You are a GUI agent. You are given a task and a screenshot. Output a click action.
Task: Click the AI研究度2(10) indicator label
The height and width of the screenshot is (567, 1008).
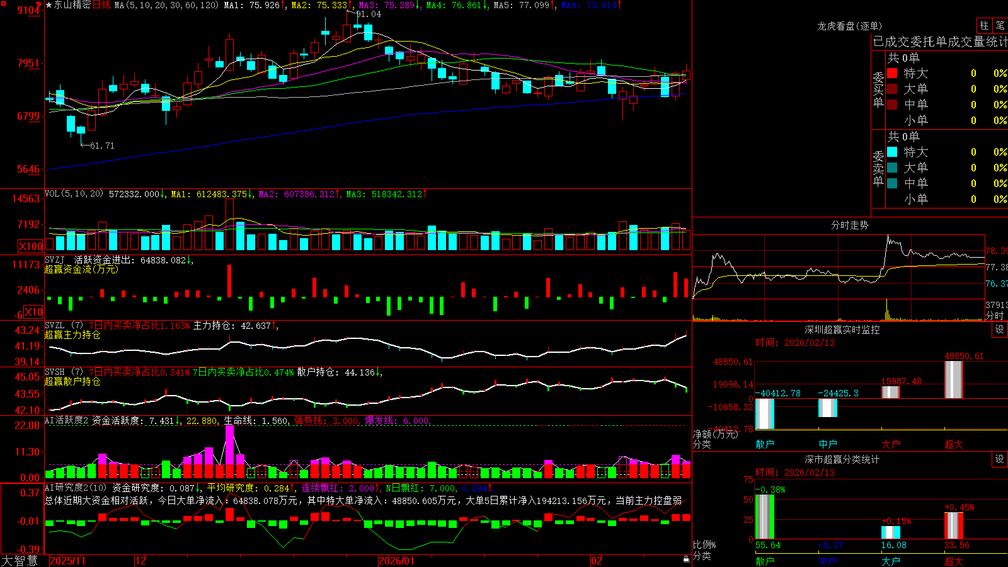point(76,488)
